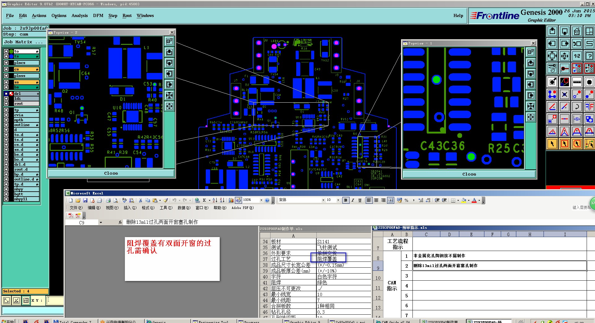Open the Excel 格式(O) menu
The image size is (595, 323).
tap(148, 208)
